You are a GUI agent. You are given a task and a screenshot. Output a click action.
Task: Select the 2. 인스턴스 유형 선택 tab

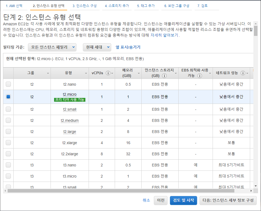tap(49, 6)
